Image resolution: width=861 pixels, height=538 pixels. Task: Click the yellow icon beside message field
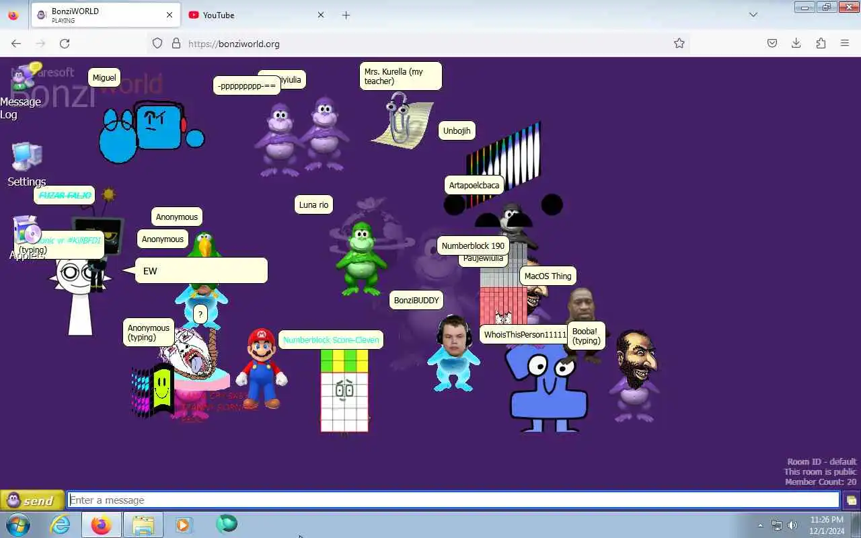852,500
